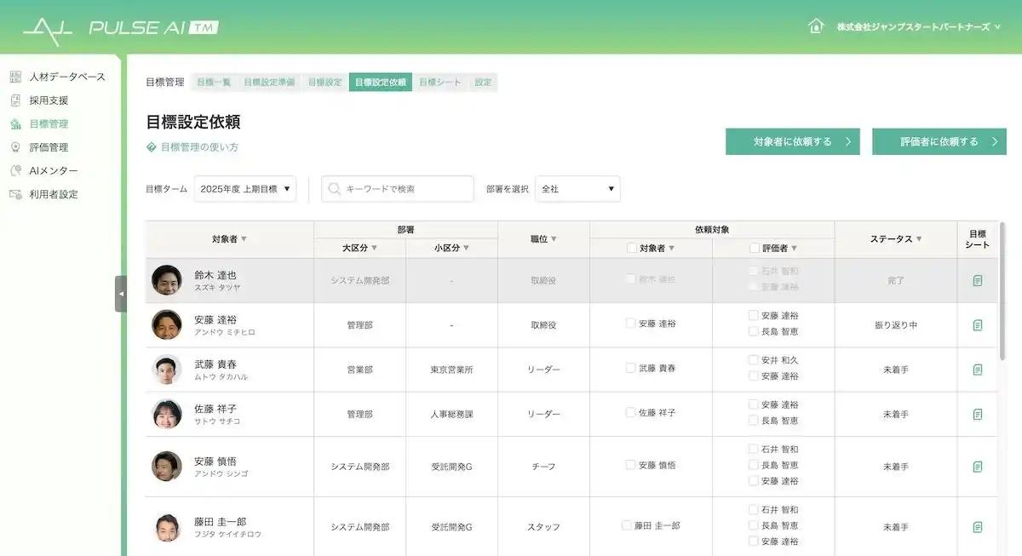The image size is (1022, 556).
Task: Check the 対象者 checkbox for 武藤 貴春
Action: pos(630,368)
